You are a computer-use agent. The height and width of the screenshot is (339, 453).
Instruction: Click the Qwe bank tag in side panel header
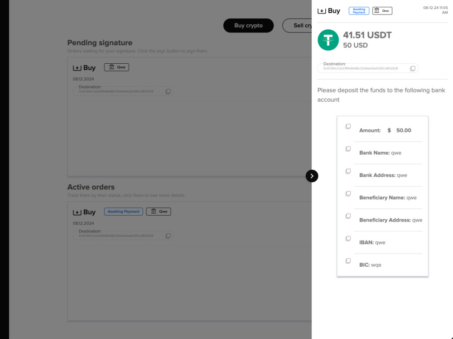pos(382,11)
